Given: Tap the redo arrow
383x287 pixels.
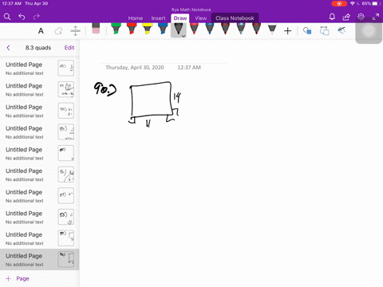Looking at the screenshot, I should pyautogui.click(x=36, y=17).
